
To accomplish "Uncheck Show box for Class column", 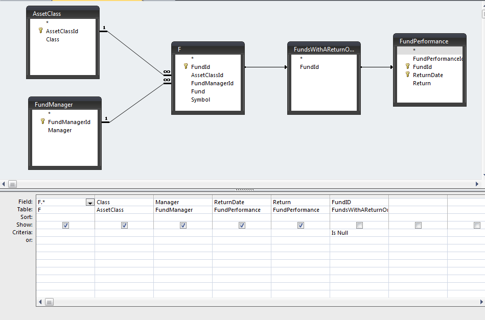I will 124,226.
